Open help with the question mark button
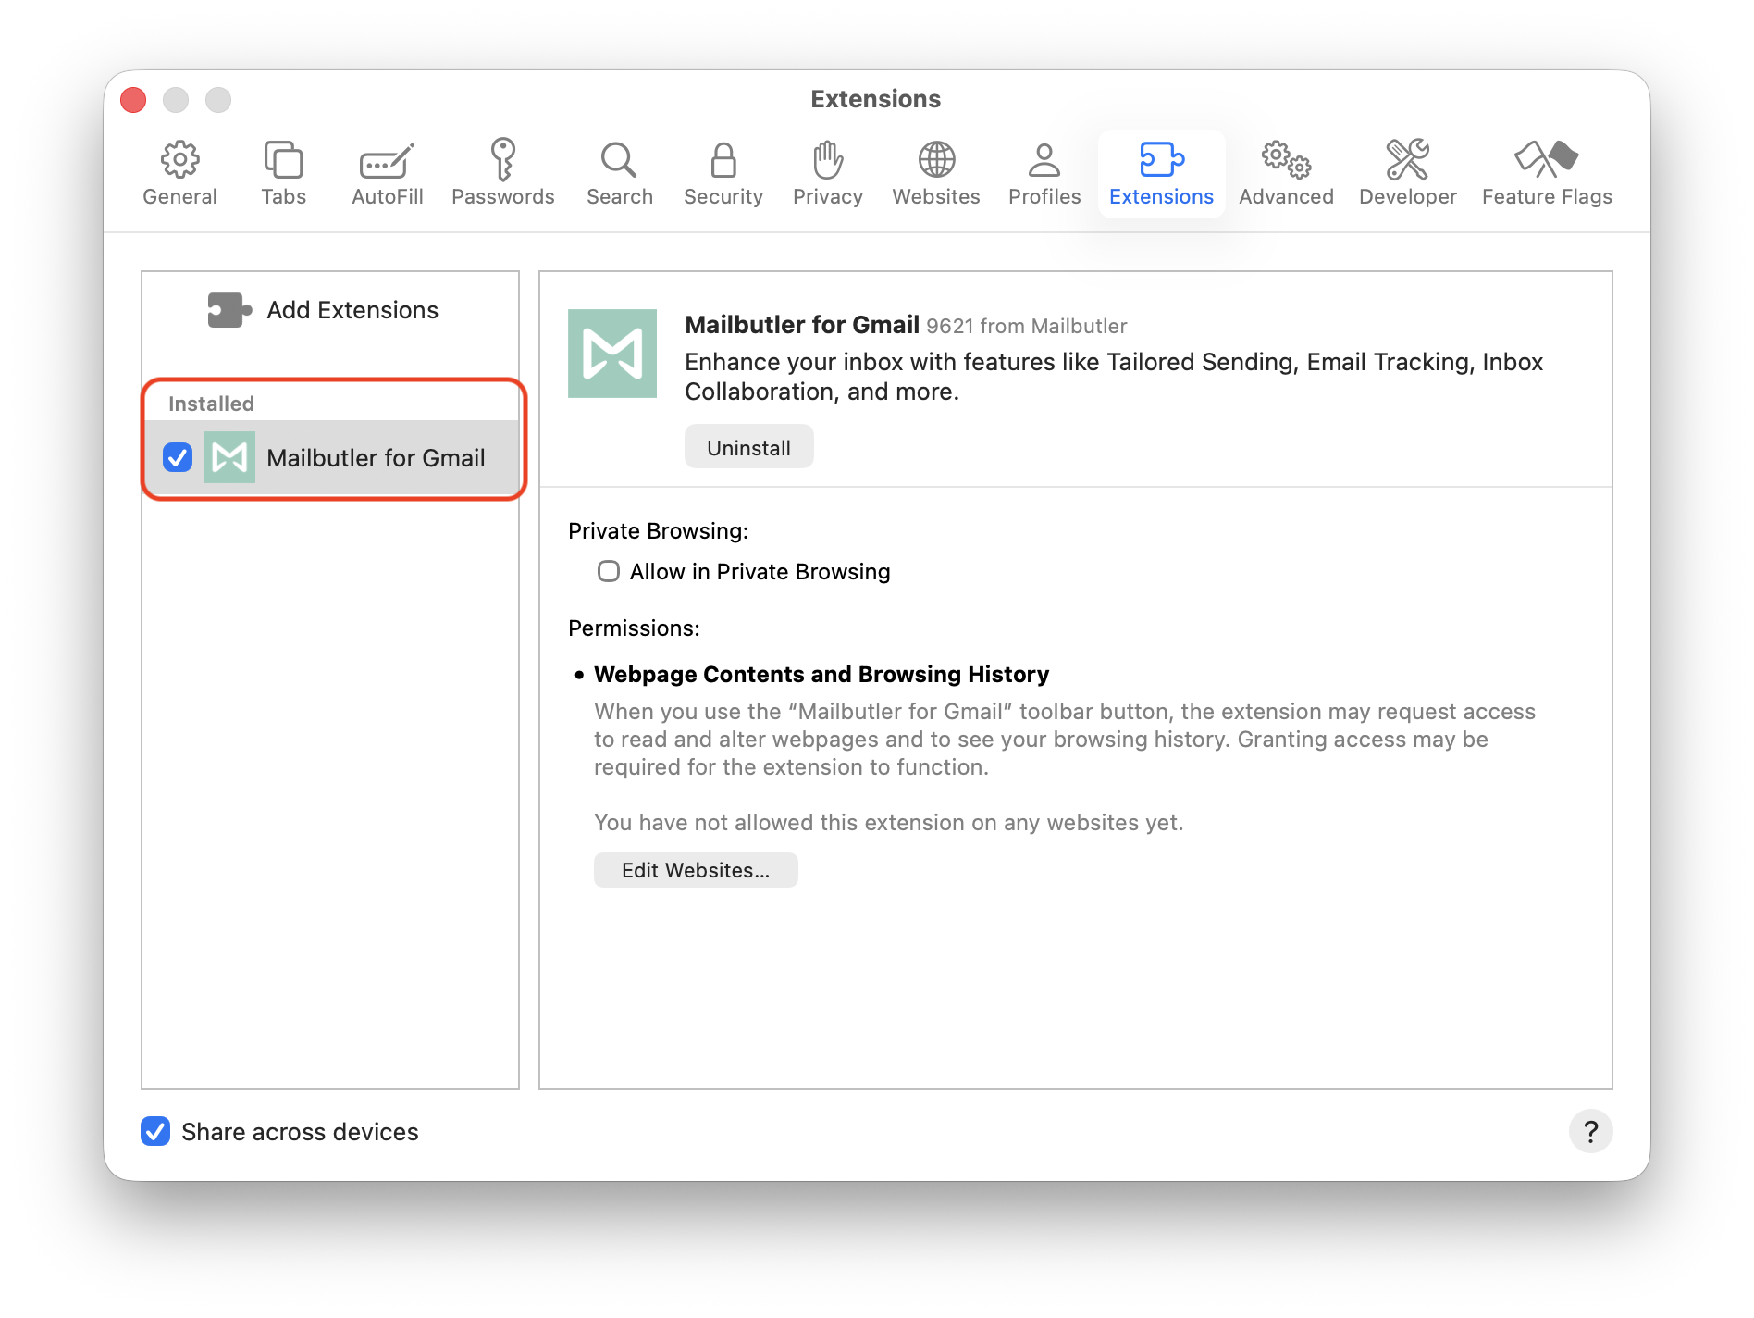This screenshot has width=1754, height=1318. (1590, 1131)
